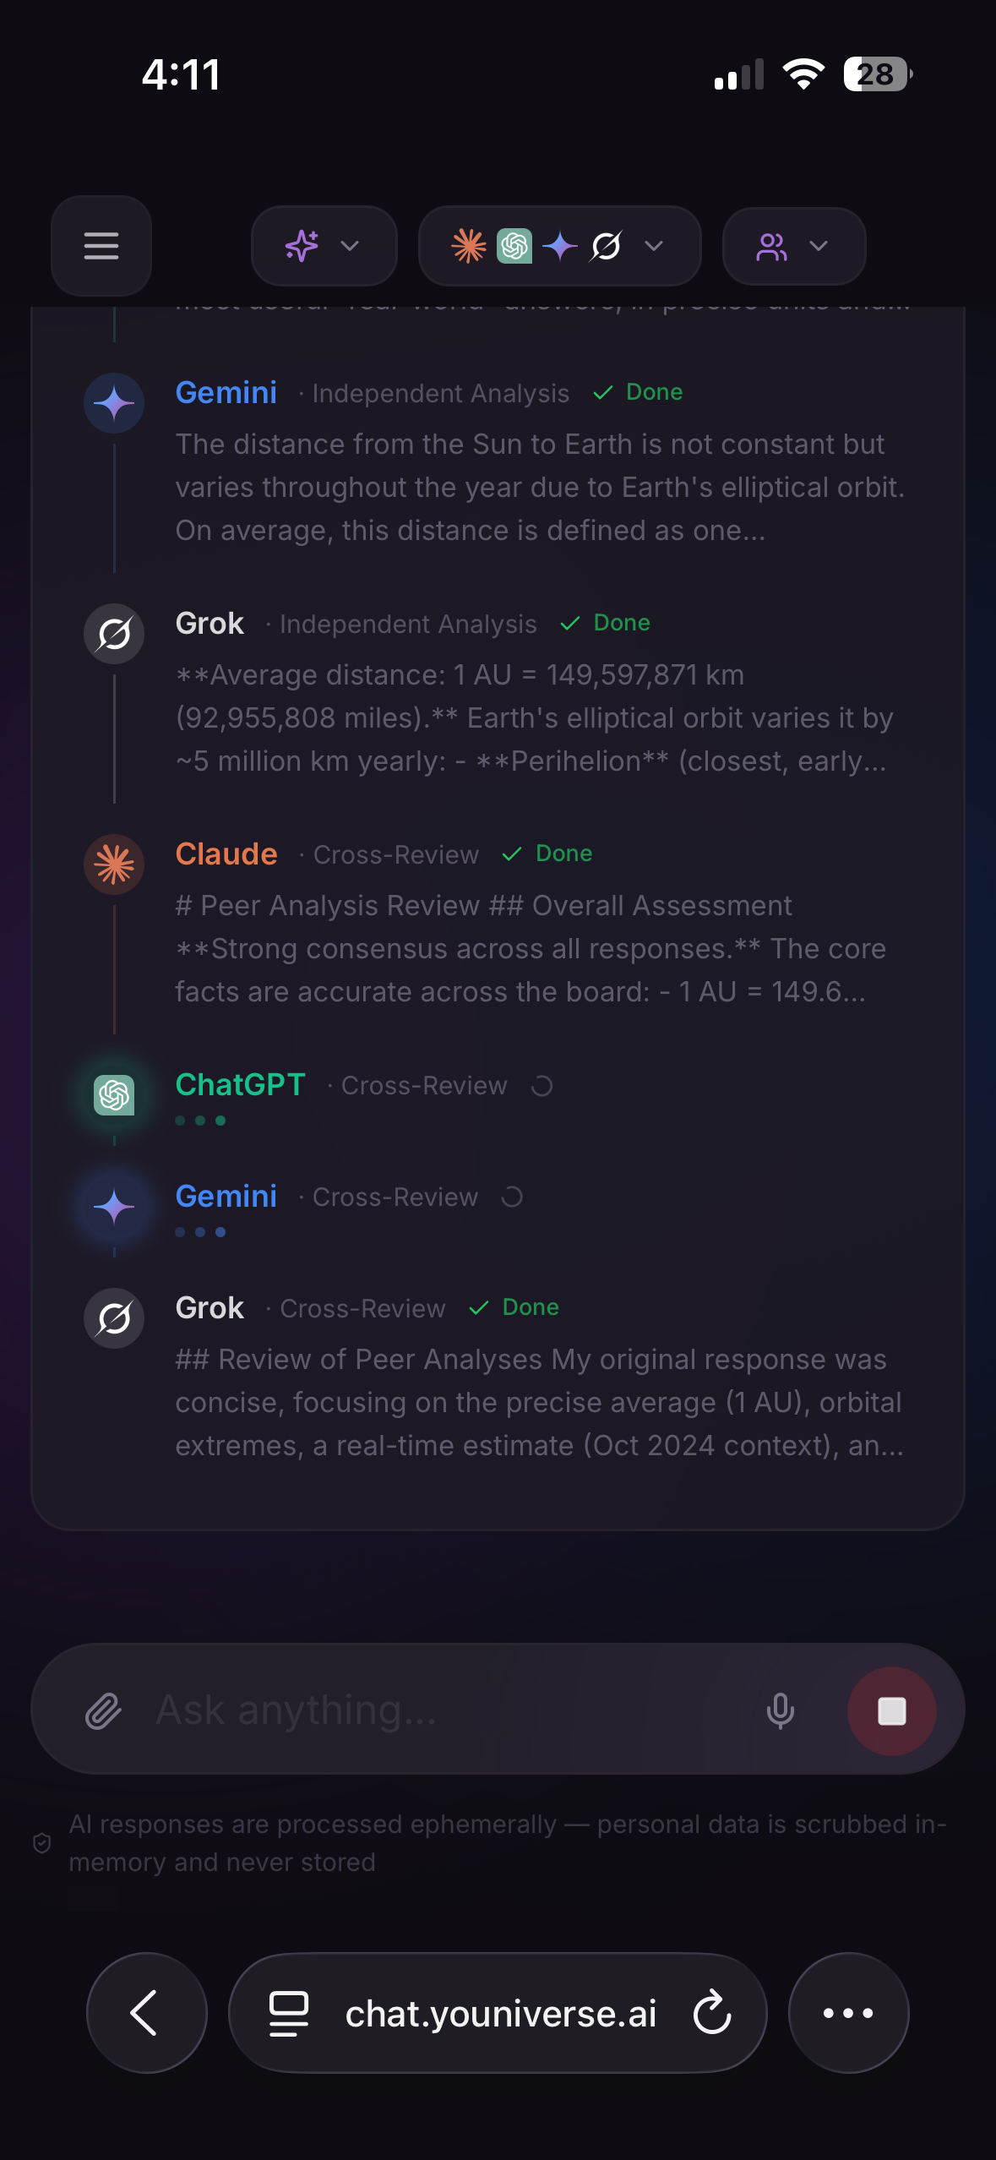Screen dimensions: 996x2160
Task: Click Claude's avatar beside its Cross-Review entry
Action: point(113,864)
